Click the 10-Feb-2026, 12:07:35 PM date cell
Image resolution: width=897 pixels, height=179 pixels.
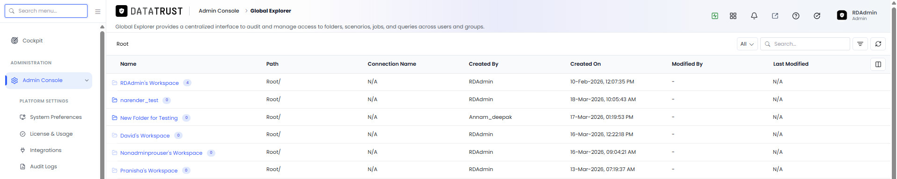[602, 82]
